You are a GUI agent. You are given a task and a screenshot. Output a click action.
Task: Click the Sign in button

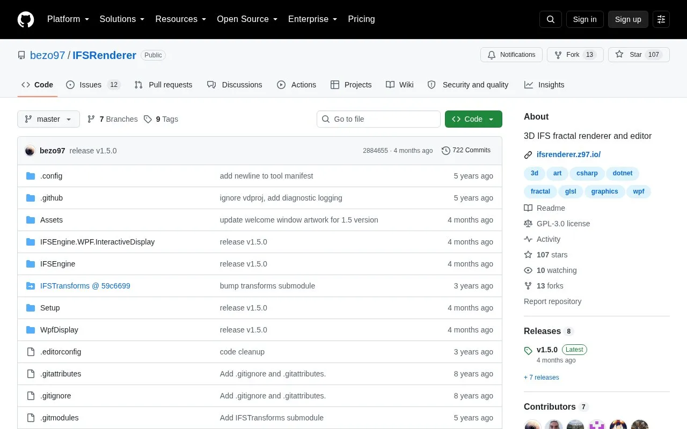[x=584, y=19]
